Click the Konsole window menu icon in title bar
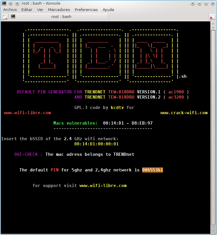This screenshot has width=217, height=235. (4, 3)
